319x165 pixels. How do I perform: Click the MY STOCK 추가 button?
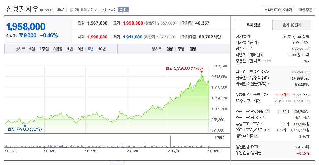click(278, 10)
